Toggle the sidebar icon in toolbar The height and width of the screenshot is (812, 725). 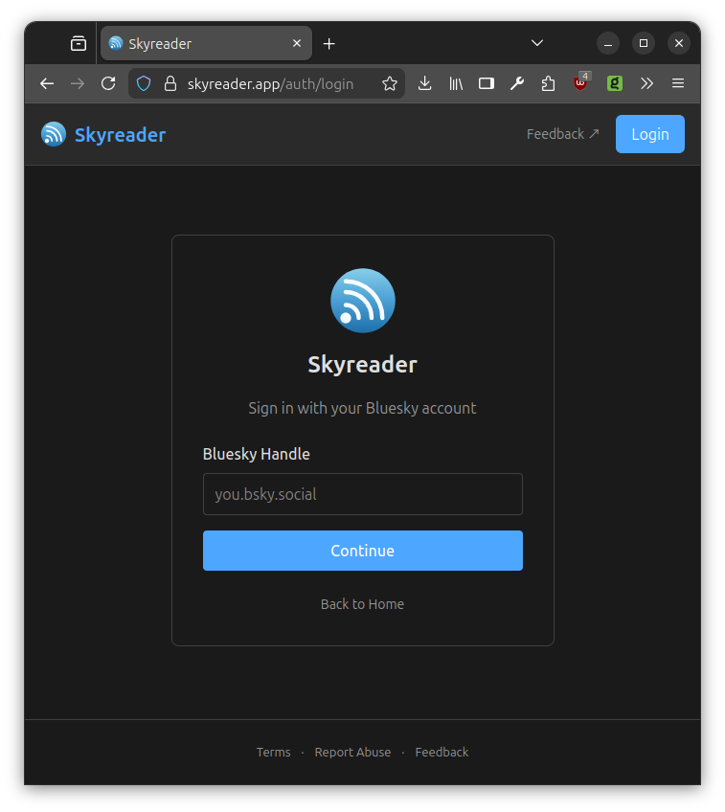(487, 83)
